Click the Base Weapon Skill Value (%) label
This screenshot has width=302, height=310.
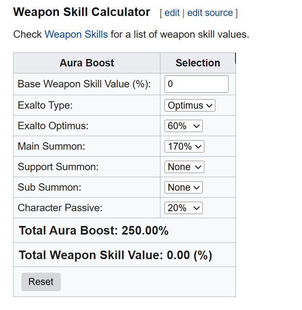84,84
